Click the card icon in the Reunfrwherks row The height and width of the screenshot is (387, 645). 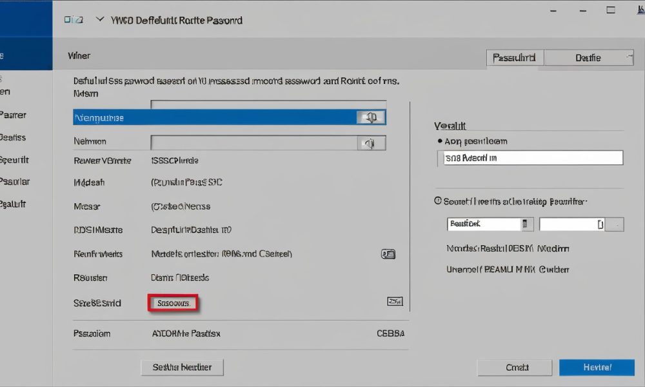click(x=388, y=254)
